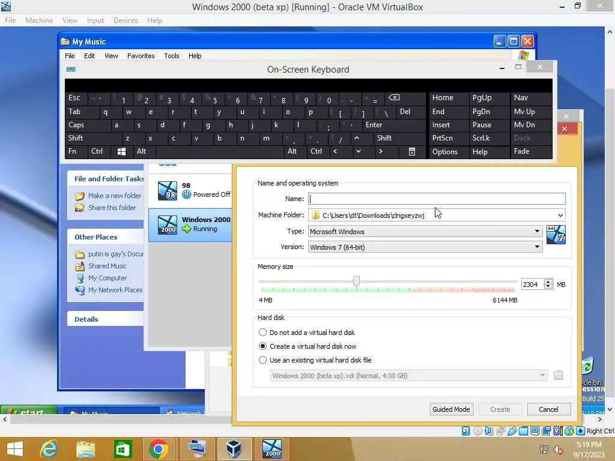Click the network adapters icon in VirtualBox status bar
Viewport: 615px width, 461px height.
pos(500,431)
